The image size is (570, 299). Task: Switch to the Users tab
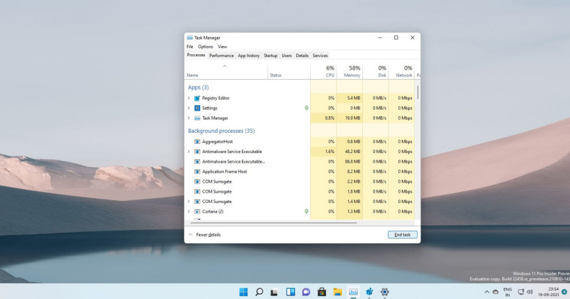pyautogui.click(x=287, y=56)
